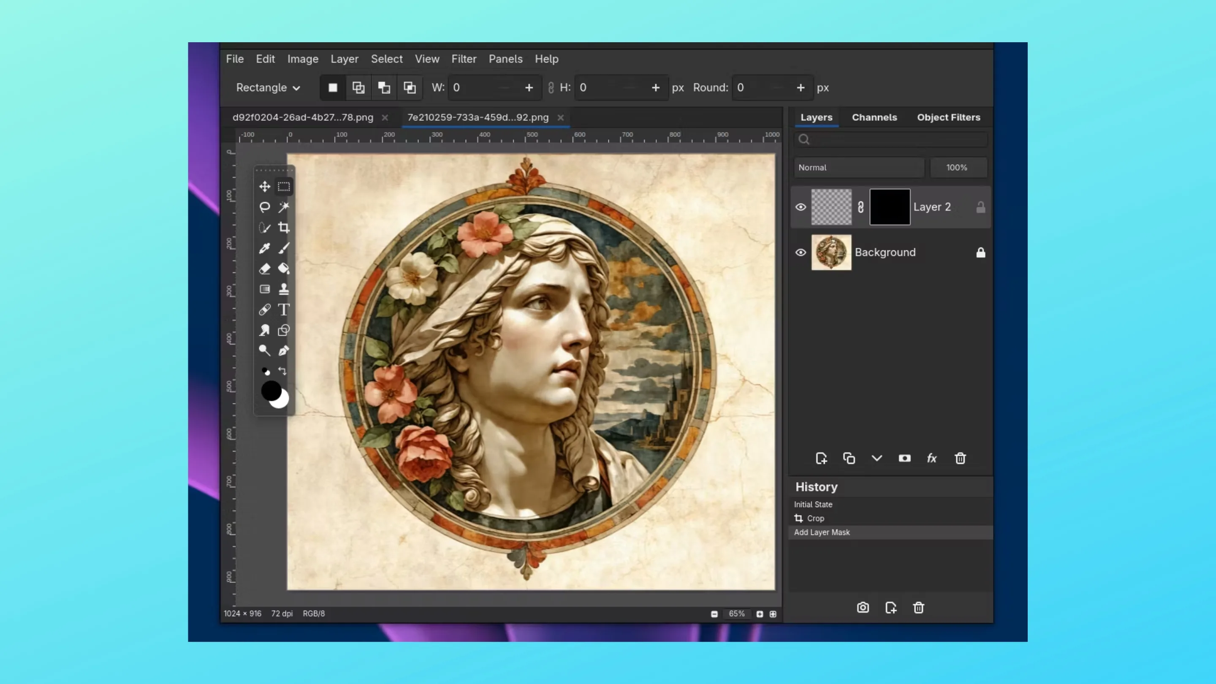The height and width of the screenshot is (684, 1216).
Task: Hide the Layer 2 layer
Action: (801, 207)
